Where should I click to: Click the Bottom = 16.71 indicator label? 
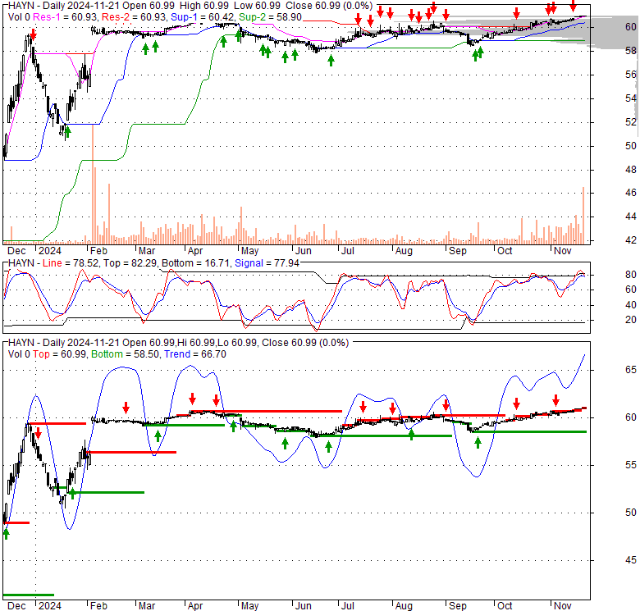tap(195, 263)
